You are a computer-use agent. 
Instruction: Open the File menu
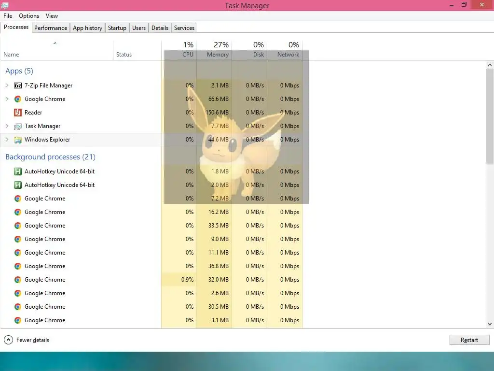coord(8,16)
